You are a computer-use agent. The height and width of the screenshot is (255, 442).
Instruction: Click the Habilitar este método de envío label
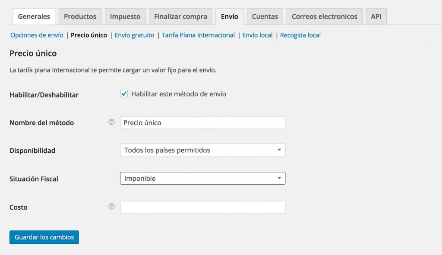tap(178, 94)
